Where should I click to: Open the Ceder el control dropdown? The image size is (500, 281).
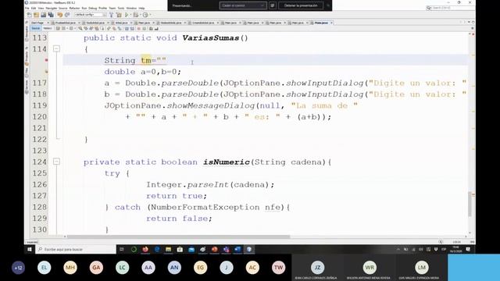[243, 5]
